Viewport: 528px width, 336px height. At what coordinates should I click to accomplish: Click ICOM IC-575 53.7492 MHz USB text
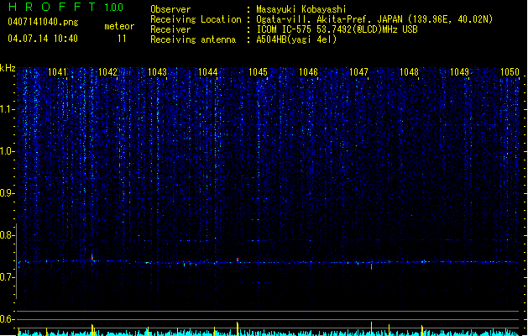pos(337,29)
